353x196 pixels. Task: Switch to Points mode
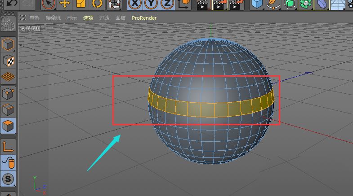8,94
